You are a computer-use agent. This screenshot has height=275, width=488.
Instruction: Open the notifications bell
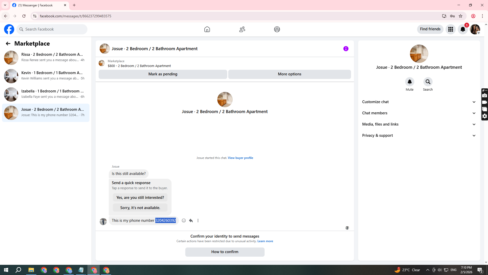463,29
